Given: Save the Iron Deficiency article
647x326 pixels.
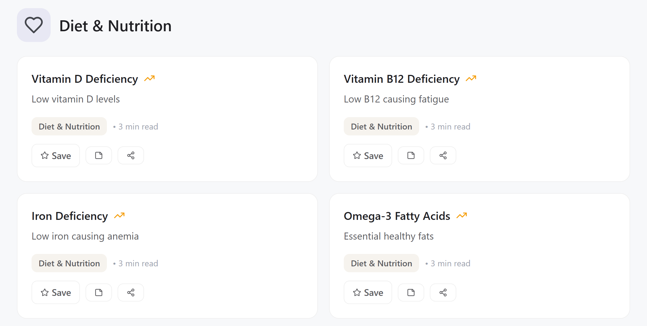Looking at the screenshot, I should (55, 292).
